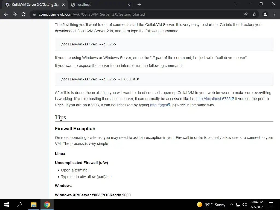
Task: Open the tab search chevron
Action: (236, 4)
